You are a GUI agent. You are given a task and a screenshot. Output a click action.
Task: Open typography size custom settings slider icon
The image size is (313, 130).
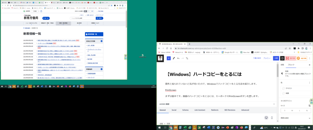(310, 106)
